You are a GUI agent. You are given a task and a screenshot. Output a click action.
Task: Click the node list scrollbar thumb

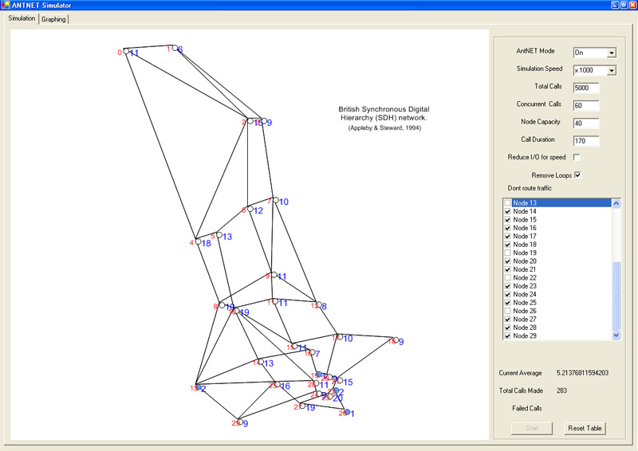(616, 296)
